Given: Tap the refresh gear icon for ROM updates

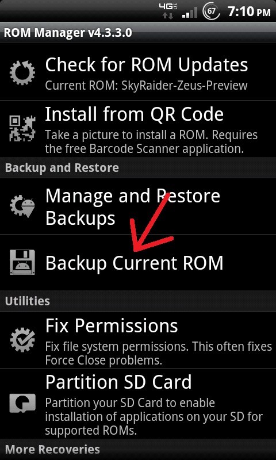Looking at the screenshot, I should click(x=22, y=72).
